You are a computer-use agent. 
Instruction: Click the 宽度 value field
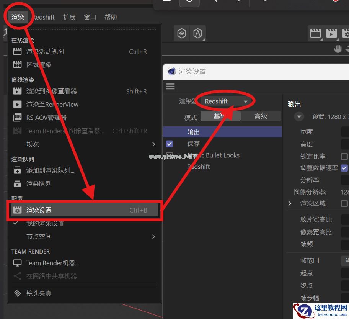click(345, 132)
